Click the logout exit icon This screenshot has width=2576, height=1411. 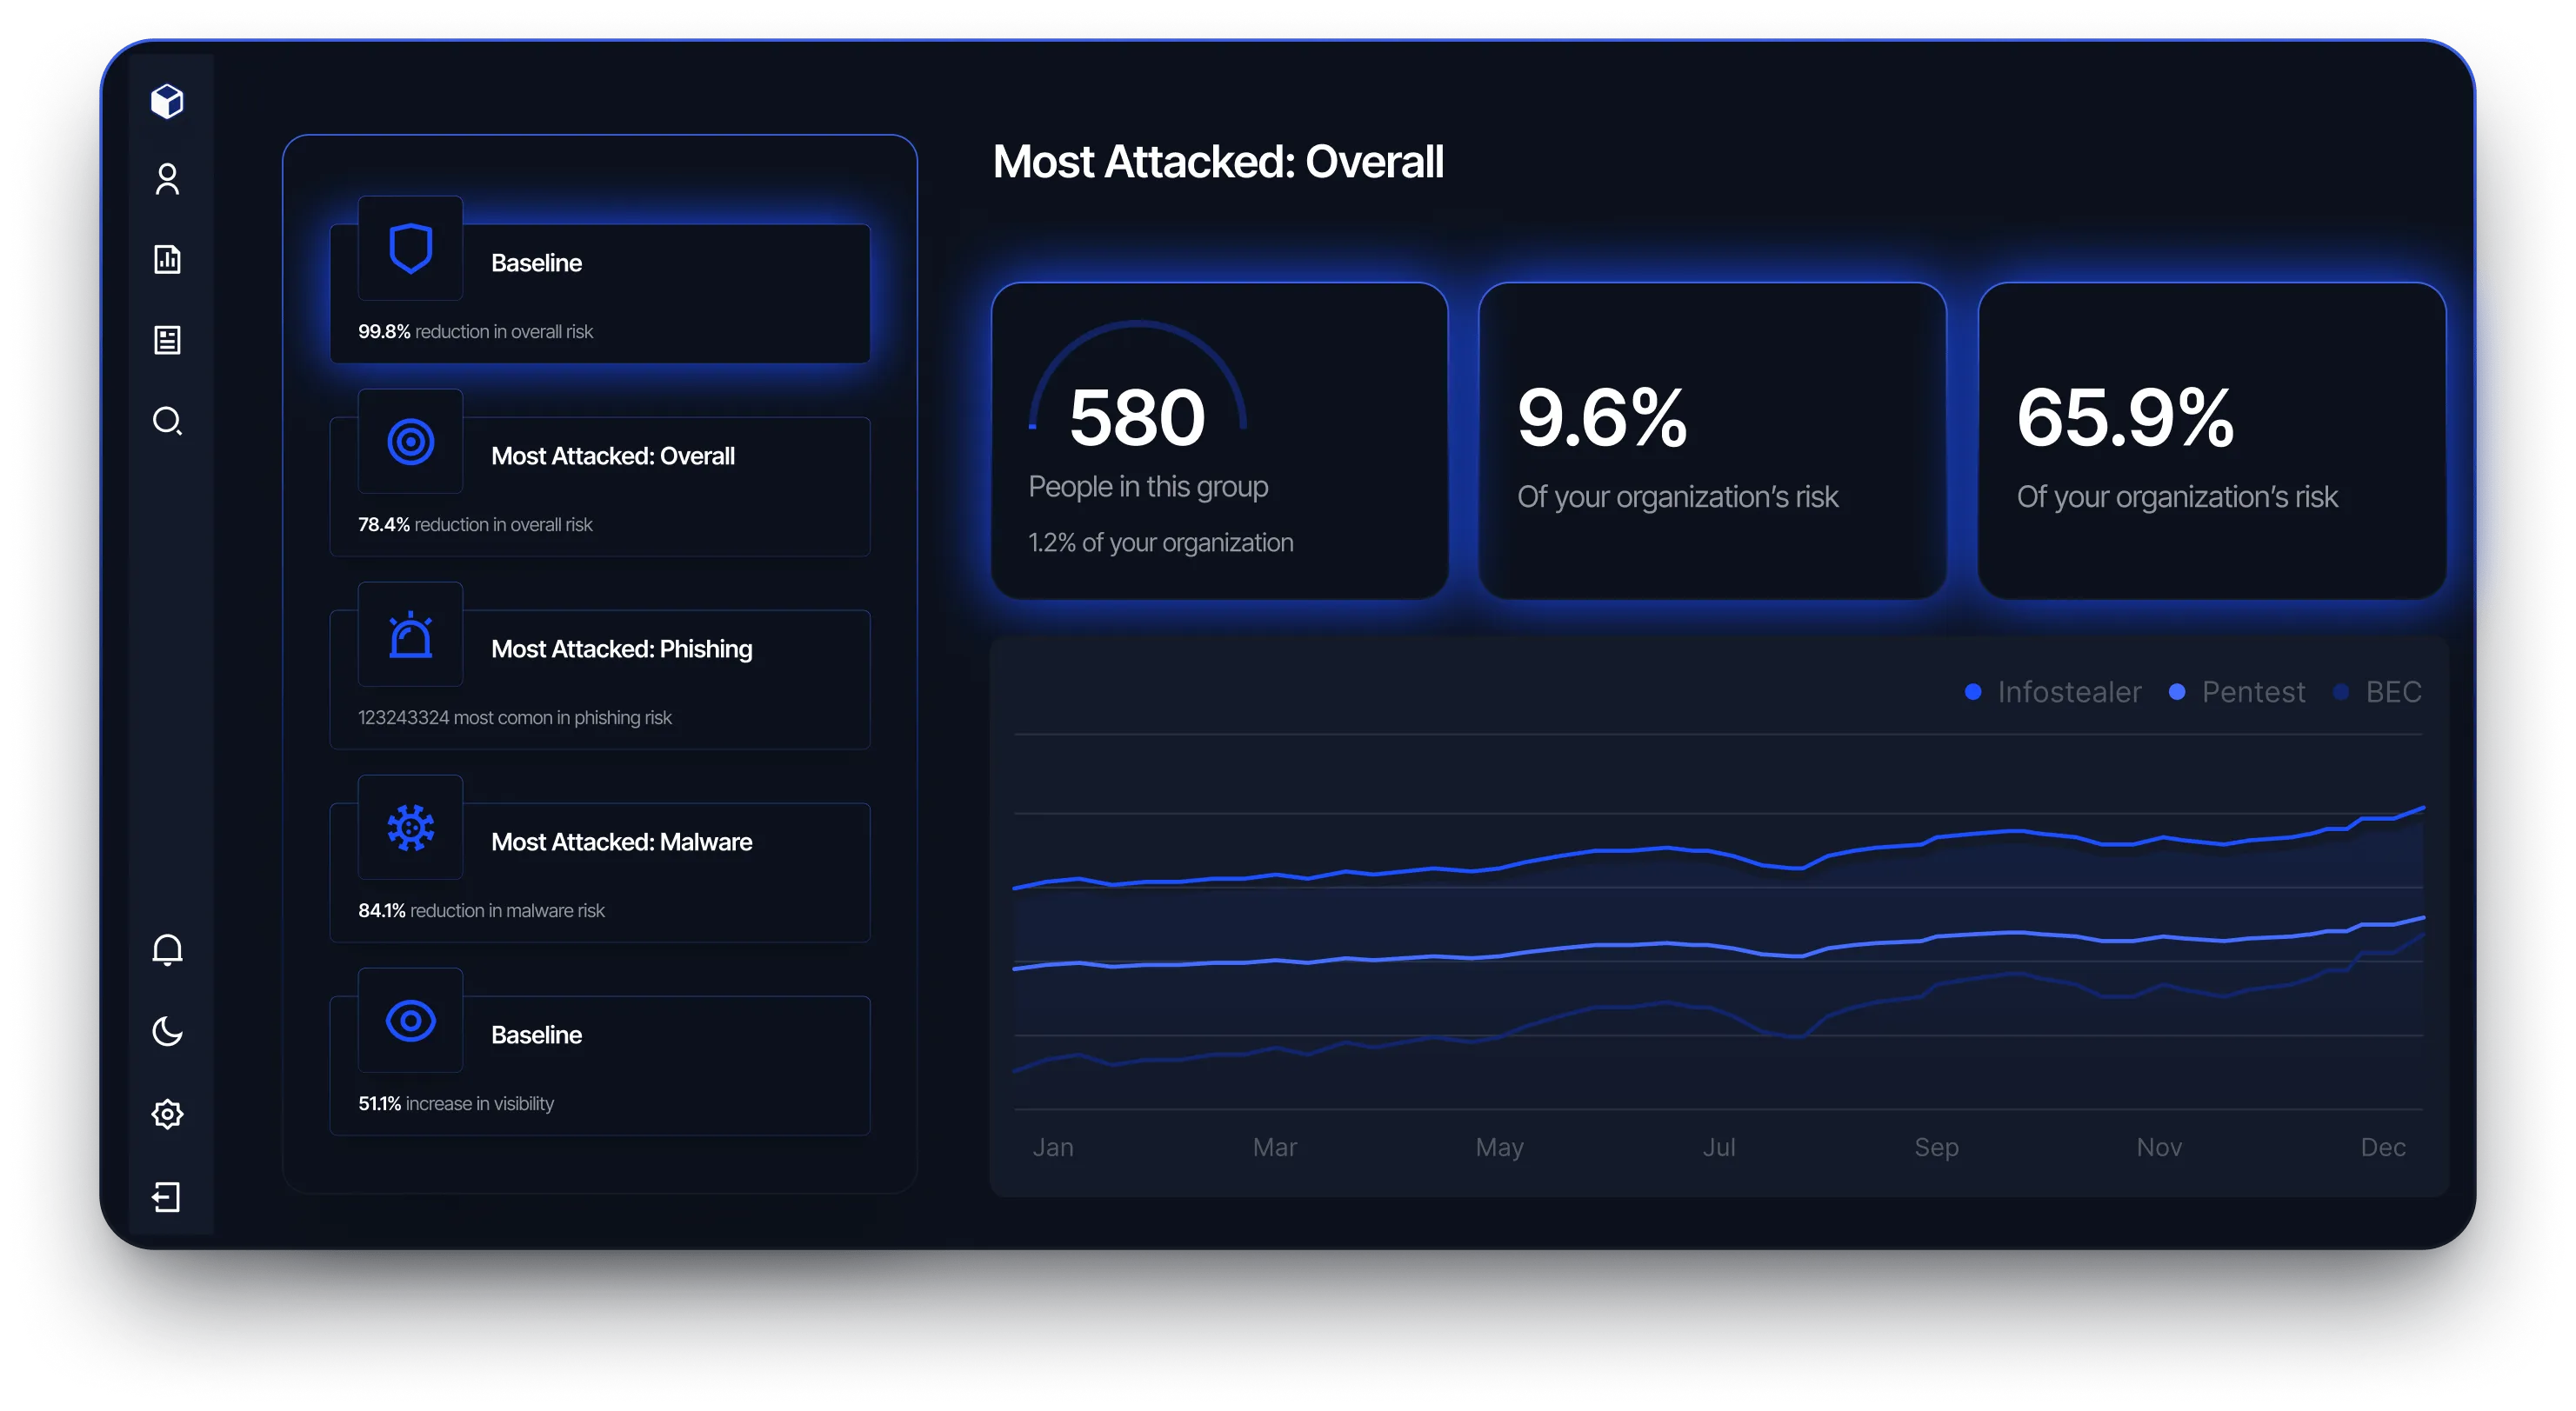click(167, 1197)
